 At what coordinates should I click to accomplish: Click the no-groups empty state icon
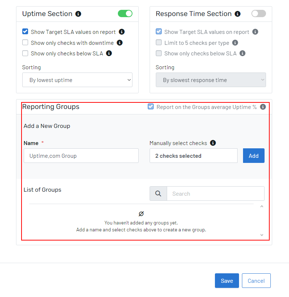pos(141,213)
